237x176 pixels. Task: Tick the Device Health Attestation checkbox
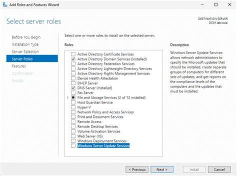(x=73, y=78)
